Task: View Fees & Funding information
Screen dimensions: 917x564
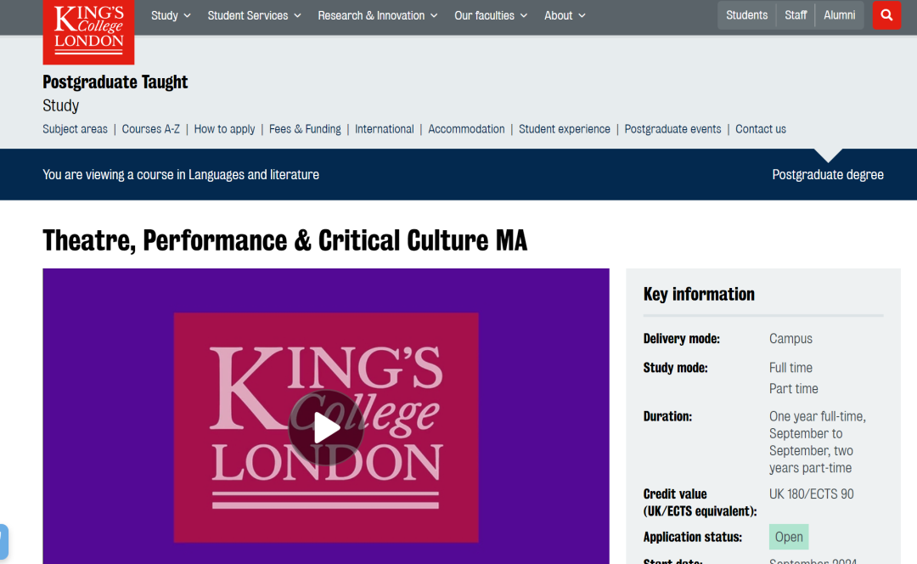Action: click(x=305, y=129)
